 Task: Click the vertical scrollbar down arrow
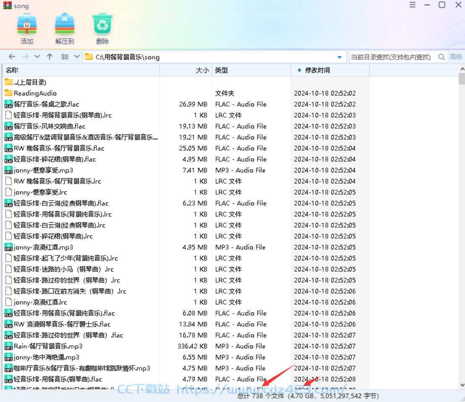pos(462,385)
